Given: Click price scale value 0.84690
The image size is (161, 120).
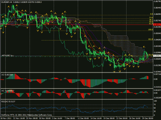Looking at the screenshot, I should [x=157, y=40].
